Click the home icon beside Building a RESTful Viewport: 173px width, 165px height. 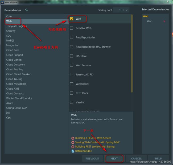point(73,138)
